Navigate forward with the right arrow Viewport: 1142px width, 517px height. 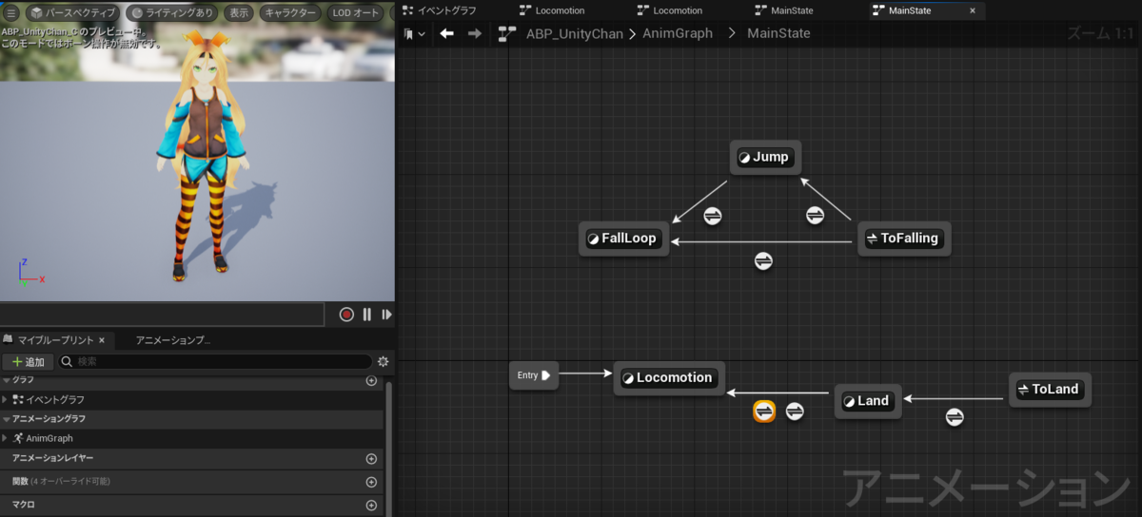(474, 33)
